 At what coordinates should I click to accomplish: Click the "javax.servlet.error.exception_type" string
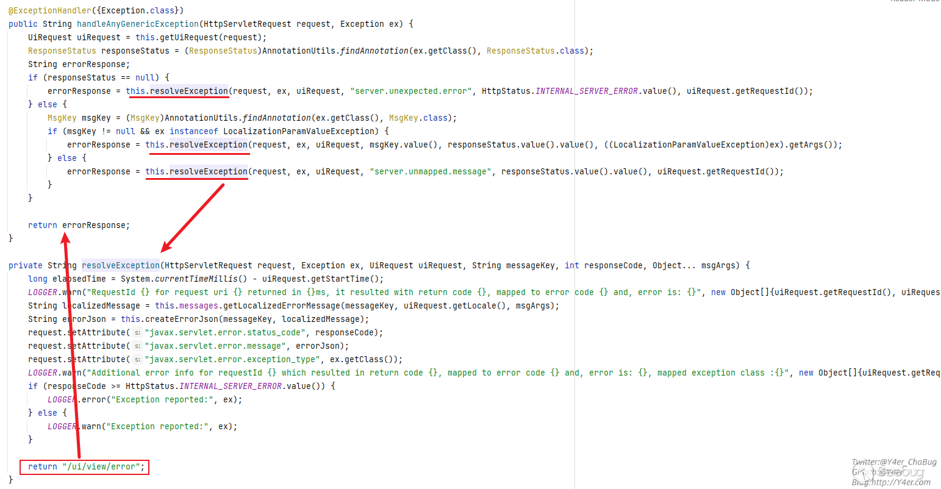(233, 359)
